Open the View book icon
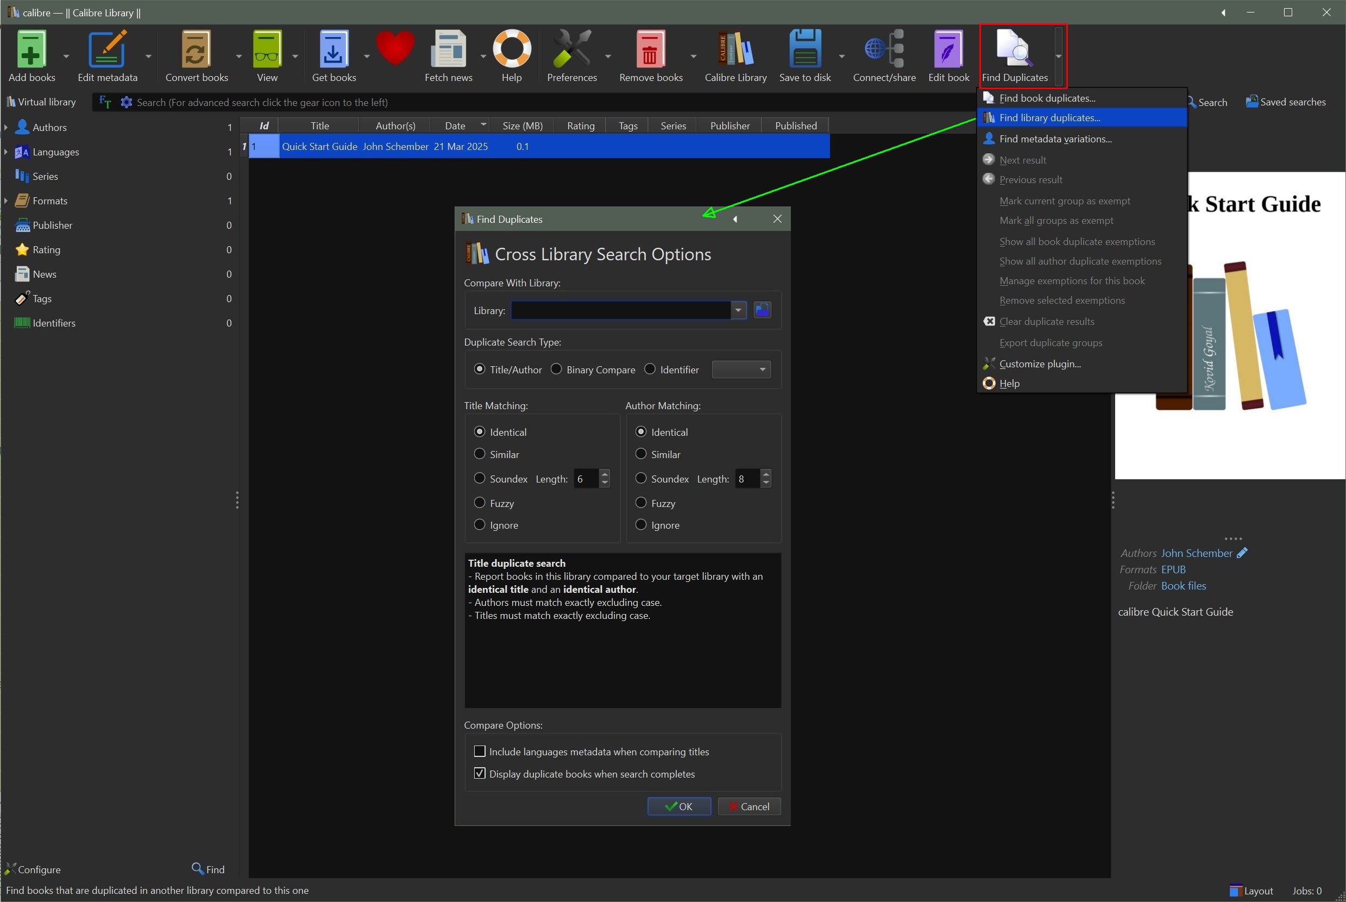Image resolution: width=1346 pixels, height=902 pixels. [267, 56]
